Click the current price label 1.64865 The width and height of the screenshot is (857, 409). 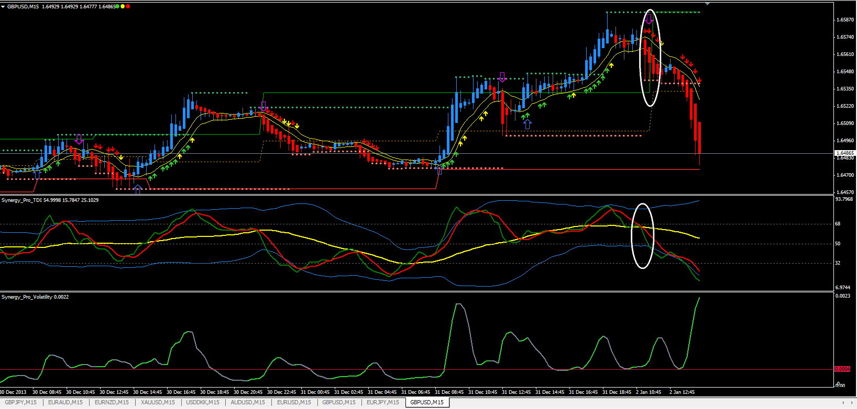(844, 153)
